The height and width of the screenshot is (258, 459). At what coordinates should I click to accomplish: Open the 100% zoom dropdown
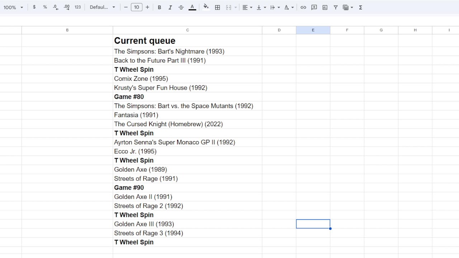coord(13,7)
